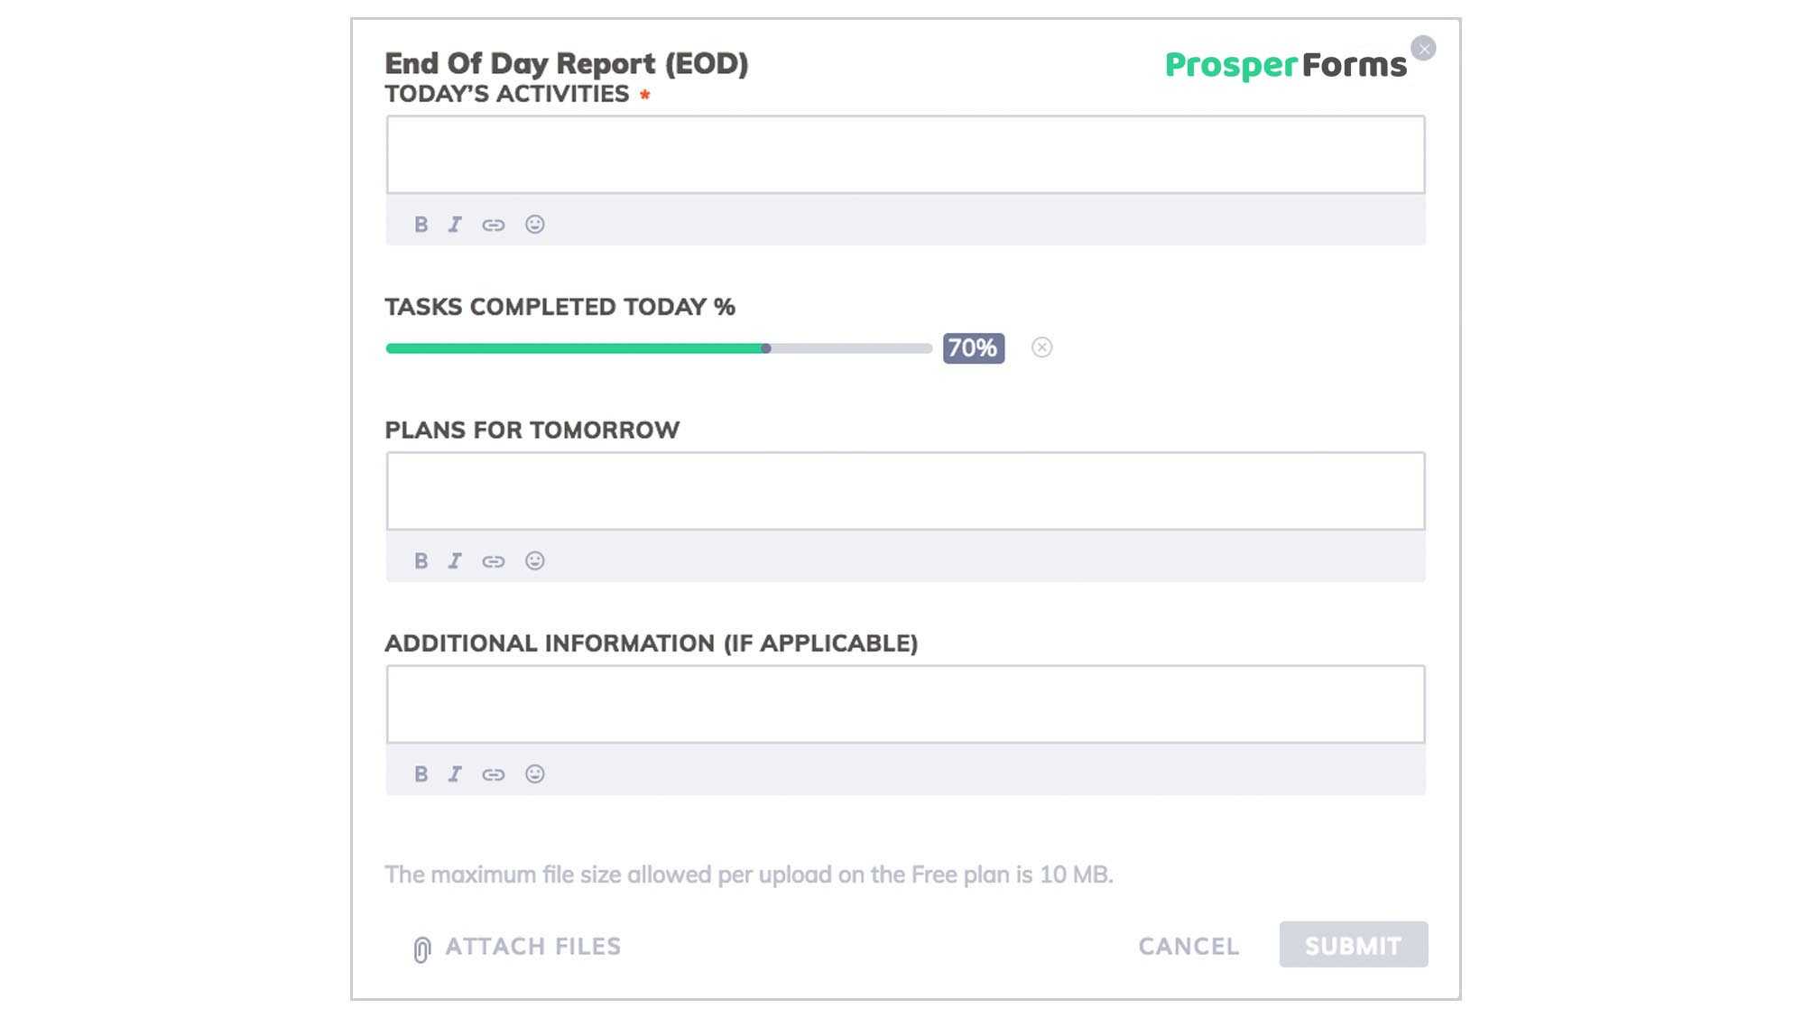Screen dimensions: 1813x1018
Task: Click the Bold icon in Plans For Tomorrow
Action: [x=422, y=560]
